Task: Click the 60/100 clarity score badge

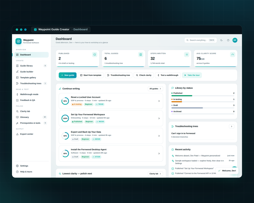Action: click(x=97, y=139)
